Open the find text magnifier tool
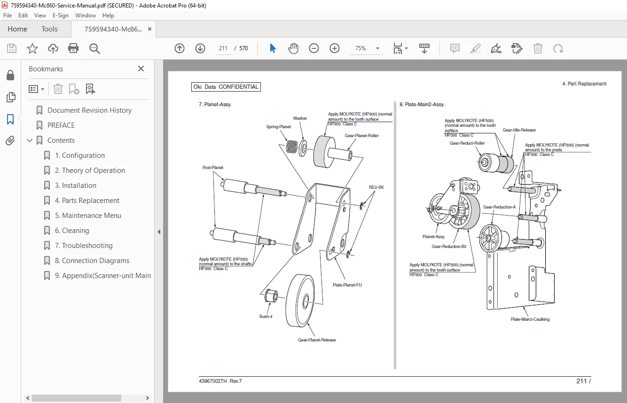The height and width of the screenshot is (403, 627). click(x=94, y=48)
